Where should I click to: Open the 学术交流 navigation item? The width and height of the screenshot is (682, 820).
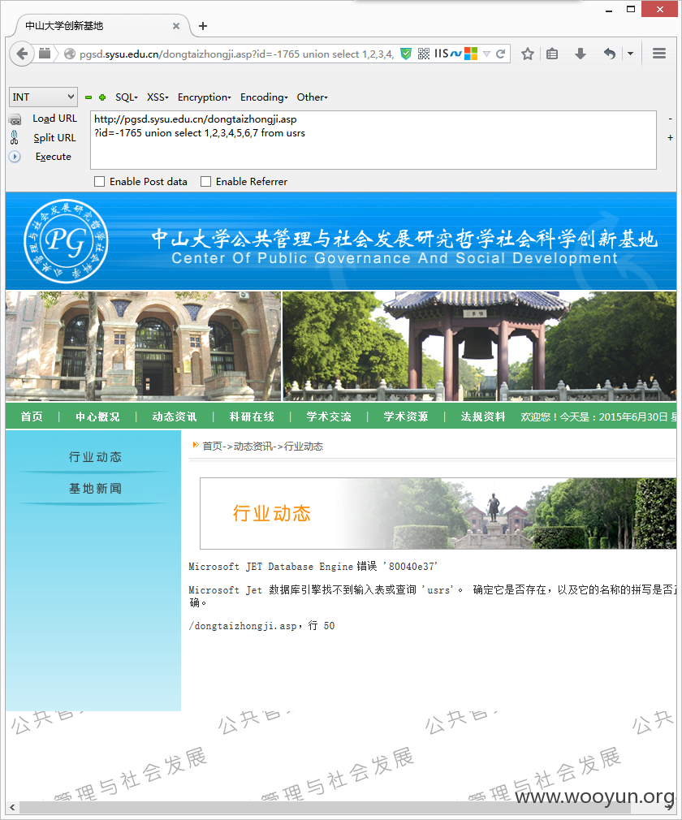coord(329,416)
